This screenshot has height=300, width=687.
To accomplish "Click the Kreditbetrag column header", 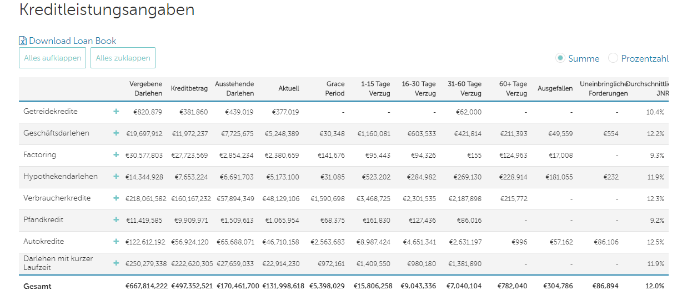I will [x=189, y=89].
